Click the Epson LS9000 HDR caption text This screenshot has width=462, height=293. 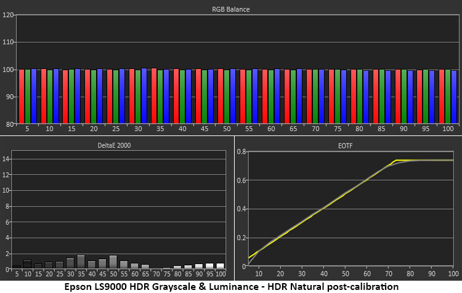point(231,286)
